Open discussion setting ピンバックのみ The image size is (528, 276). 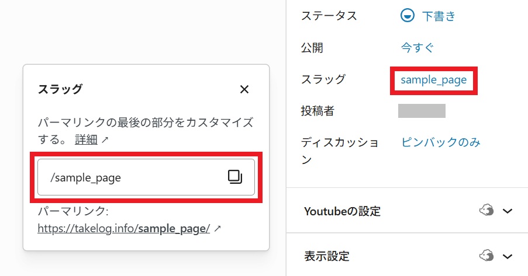click(x=440, y=142)
